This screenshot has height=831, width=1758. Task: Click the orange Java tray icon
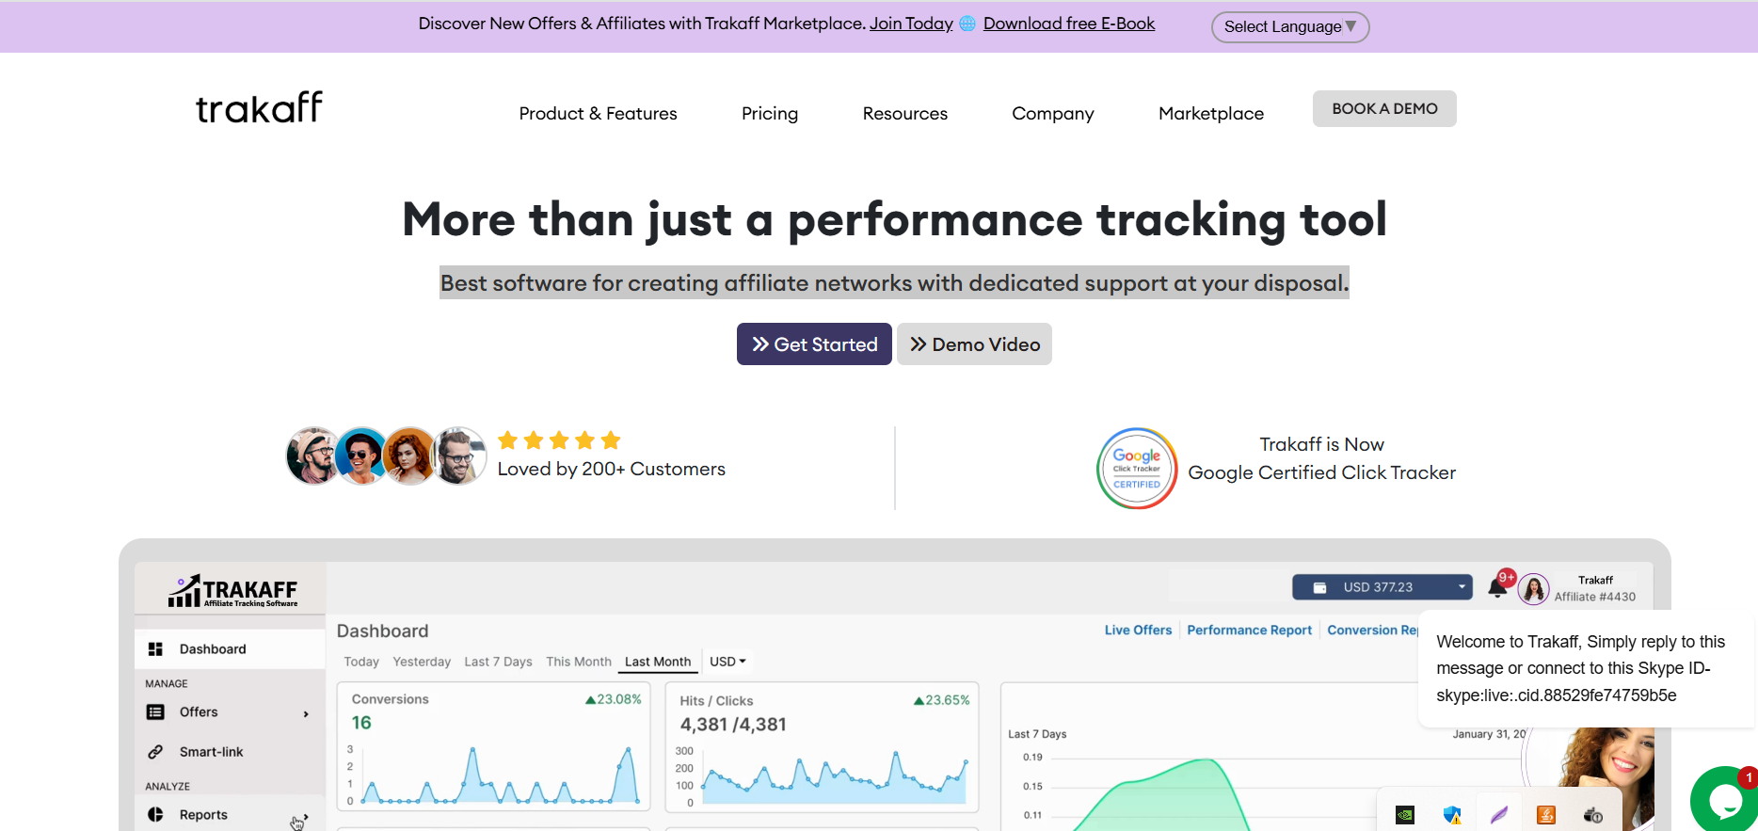tap(1546, 815)
